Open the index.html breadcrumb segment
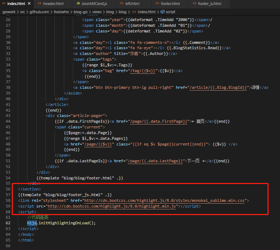Viewport: 280px width, 250px height. (147, 12)
